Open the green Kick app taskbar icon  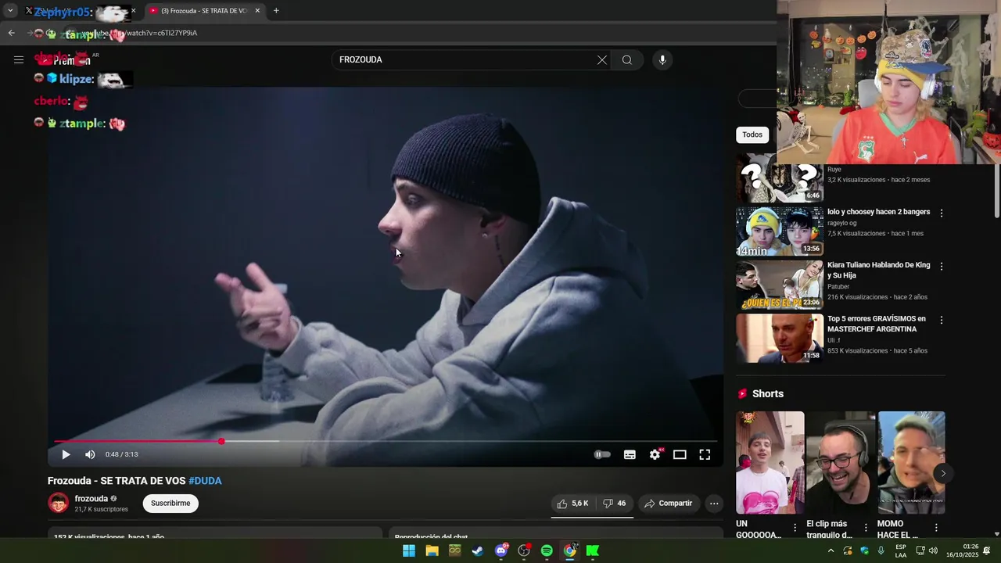pos(593,550)
